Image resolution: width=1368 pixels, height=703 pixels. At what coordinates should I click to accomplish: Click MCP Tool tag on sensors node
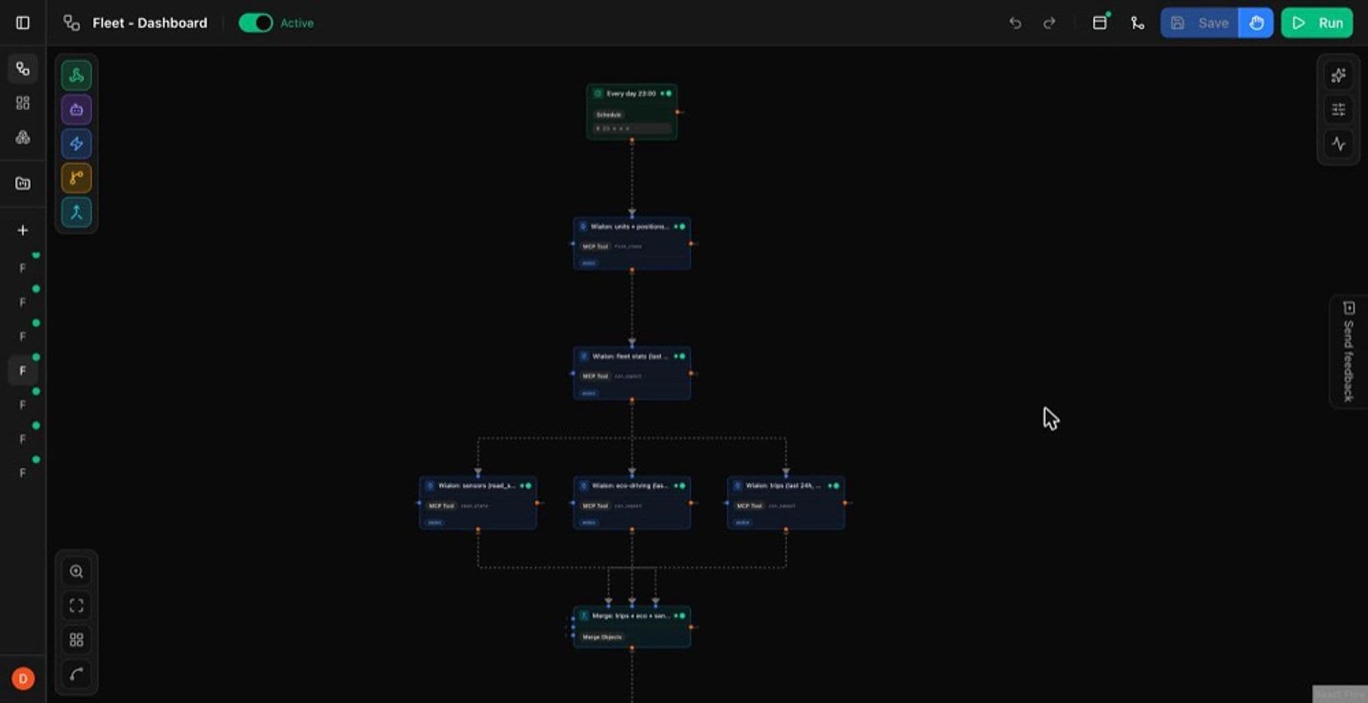441,505
